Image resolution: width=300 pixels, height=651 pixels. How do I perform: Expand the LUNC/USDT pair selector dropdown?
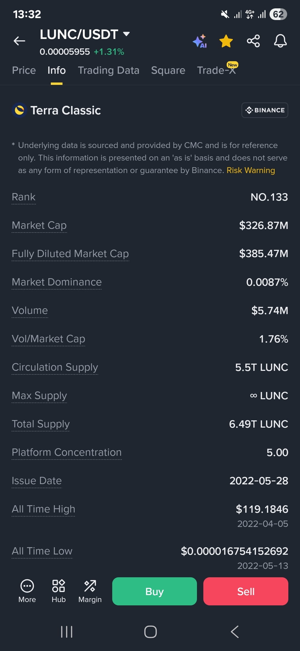pos(126,34)
